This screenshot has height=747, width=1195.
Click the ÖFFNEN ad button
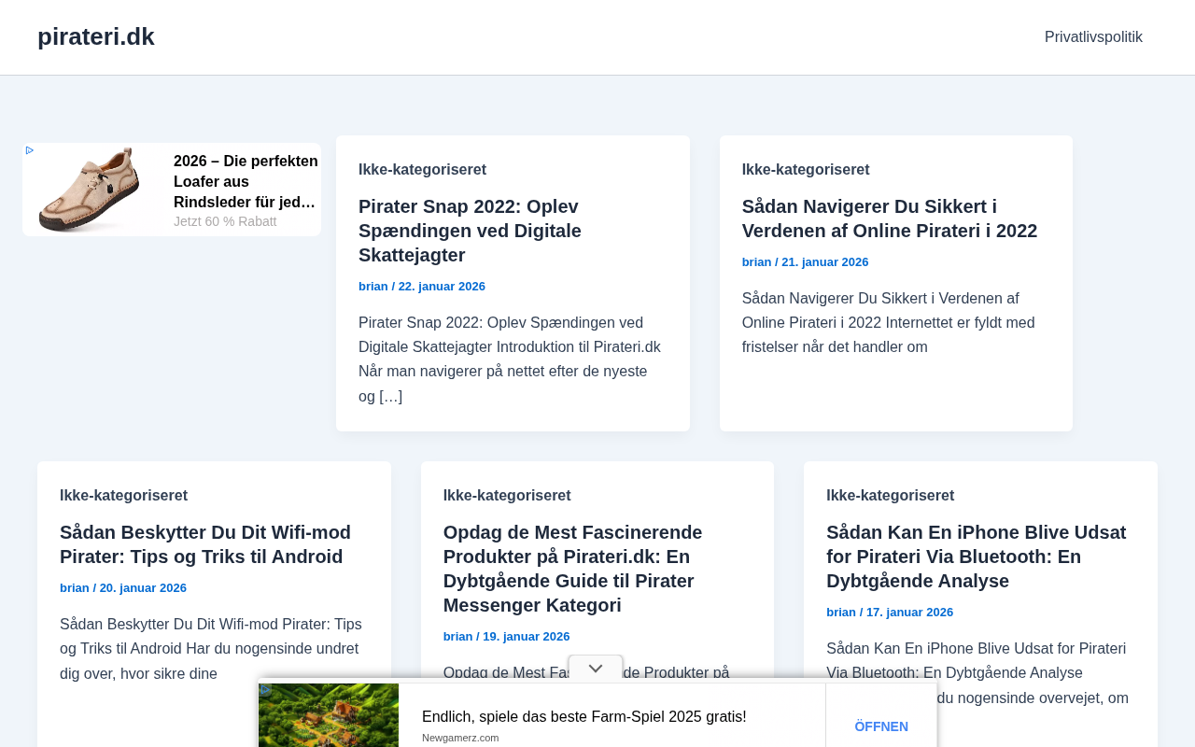881,726
